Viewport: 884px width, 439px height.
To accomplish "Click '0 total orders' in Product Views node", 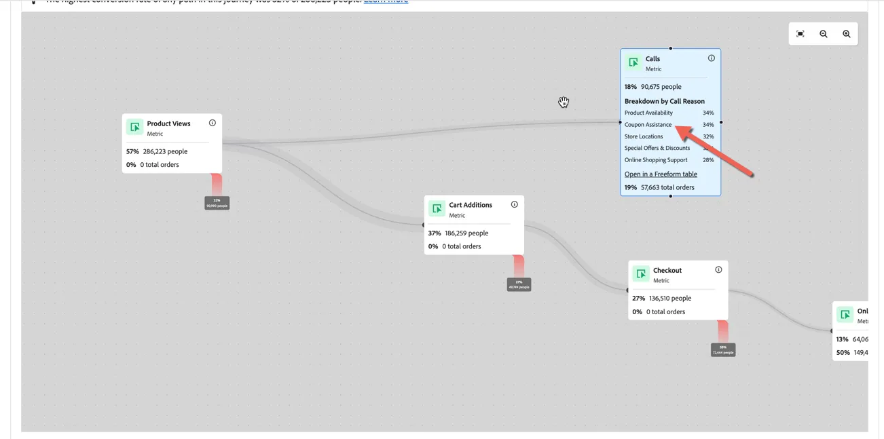I will (160, 165).
